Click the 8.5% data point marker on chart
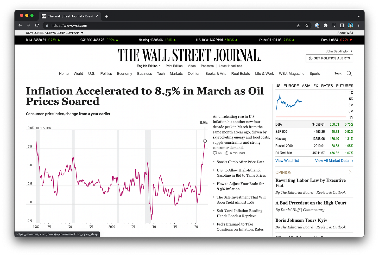The width and height of the screenshot is (379, 256). [x=205, y=141]
